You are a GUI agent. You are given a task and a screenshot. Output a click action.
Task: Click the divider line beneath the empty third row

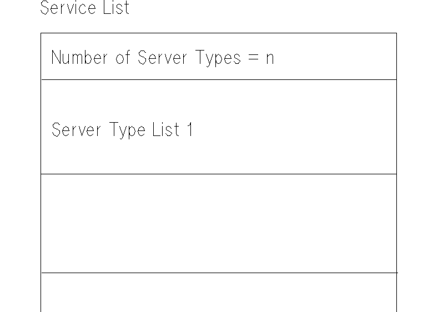(x=219, y=273)
